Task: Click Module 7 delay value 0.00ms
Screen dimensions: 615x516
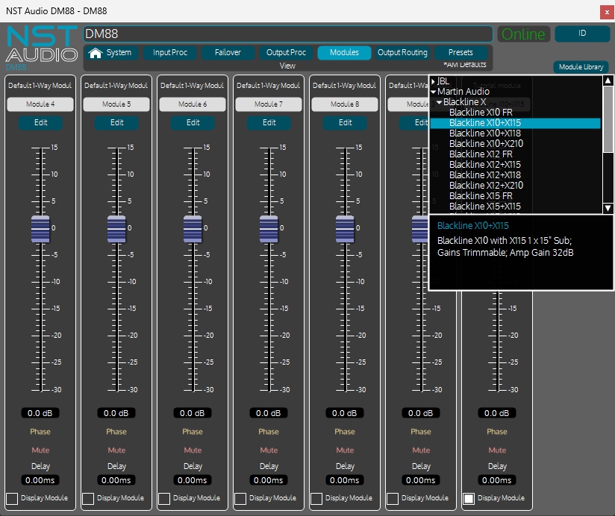Action: point(268,480)
